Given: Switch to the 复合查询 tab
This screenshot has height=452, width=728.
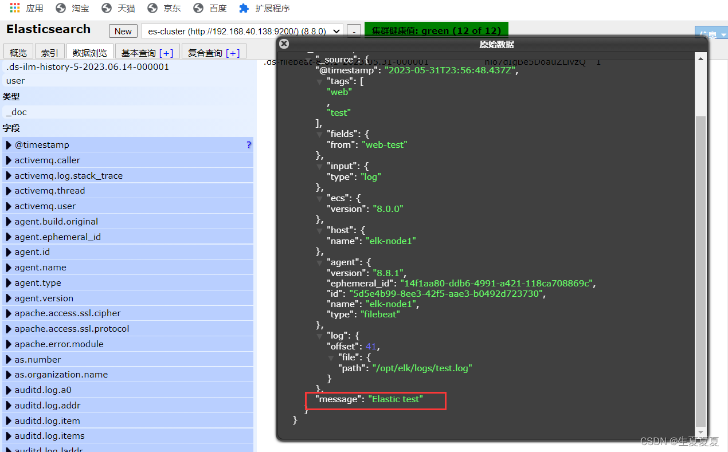Looking at the screenshot, I should point(214,52).
